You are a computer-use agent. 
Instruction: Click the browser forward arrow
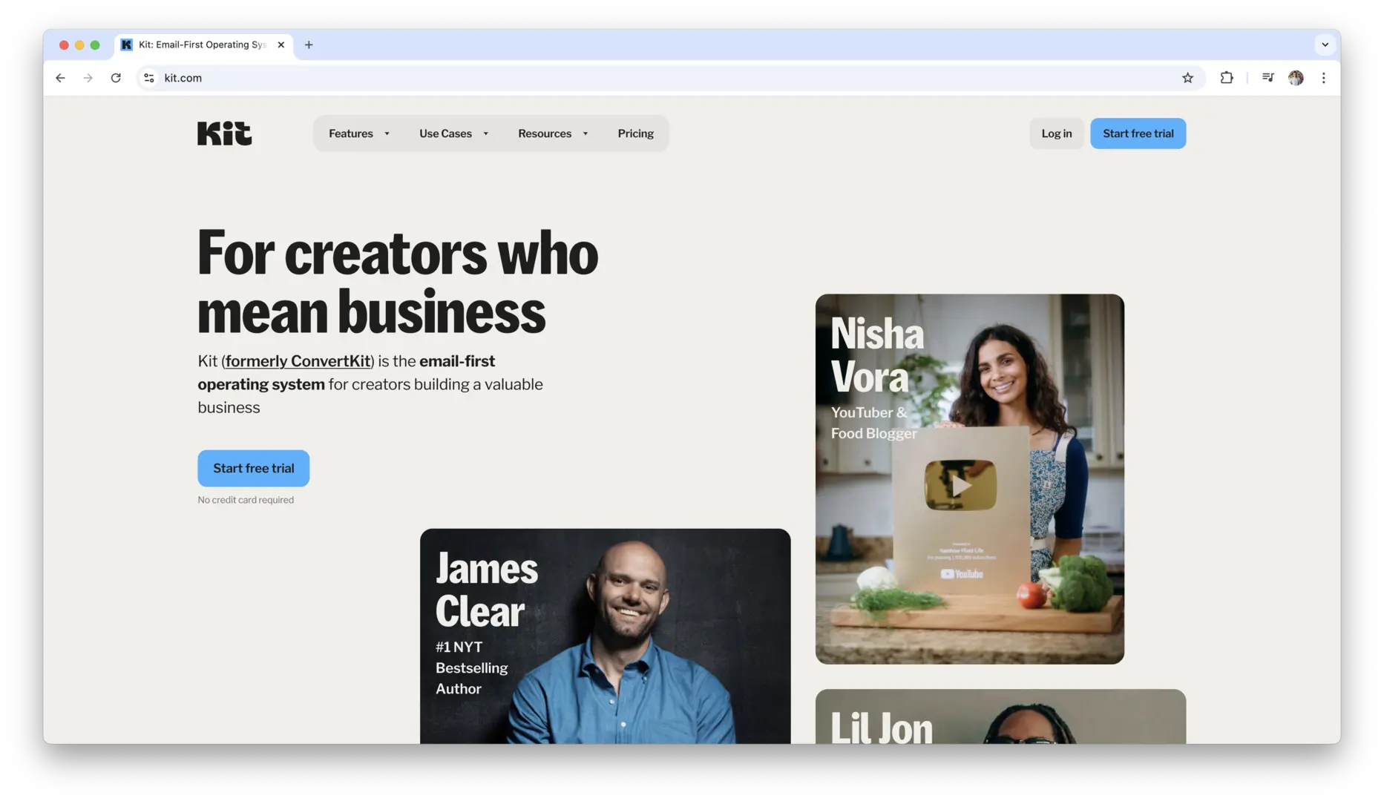tap(88, 78)
